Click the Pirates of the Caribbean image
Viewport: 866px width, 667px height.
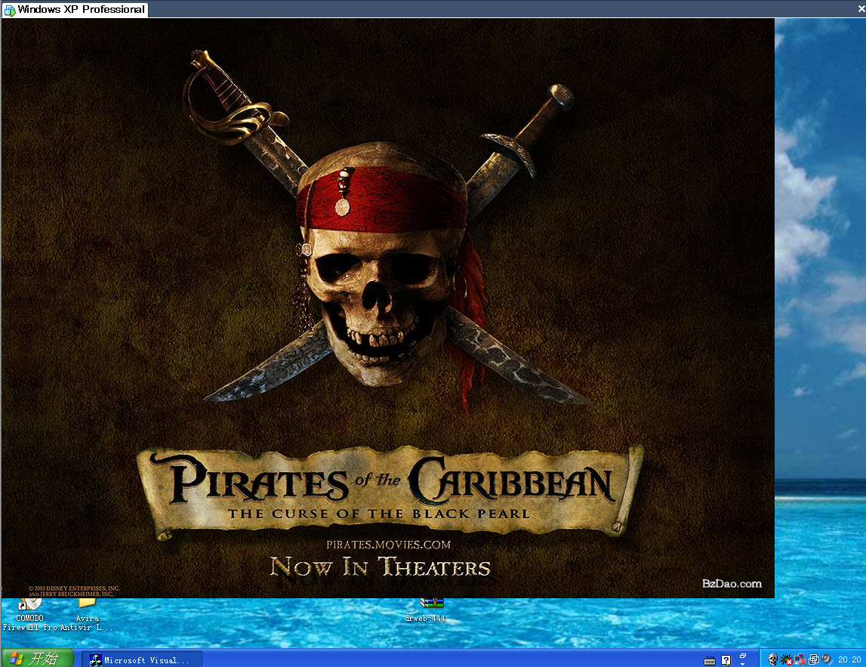pos(388,307)
